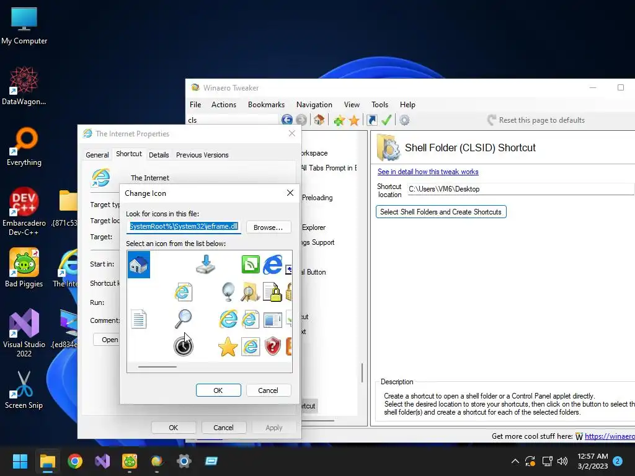The height and width of the screenshot is (476, 635).
Task: Click the Winaero search box containing cls
Action: [x=232, y=120]
